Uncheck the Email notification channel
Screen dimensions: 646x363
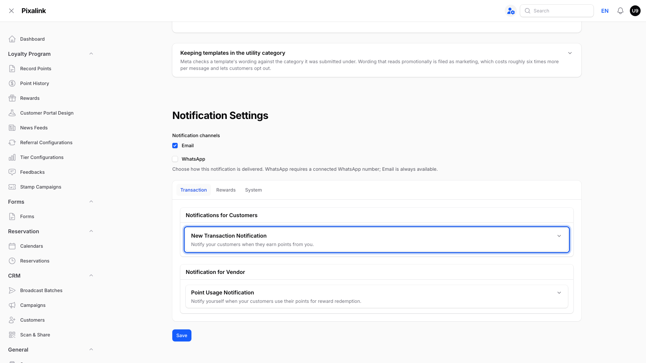point(175,146)
